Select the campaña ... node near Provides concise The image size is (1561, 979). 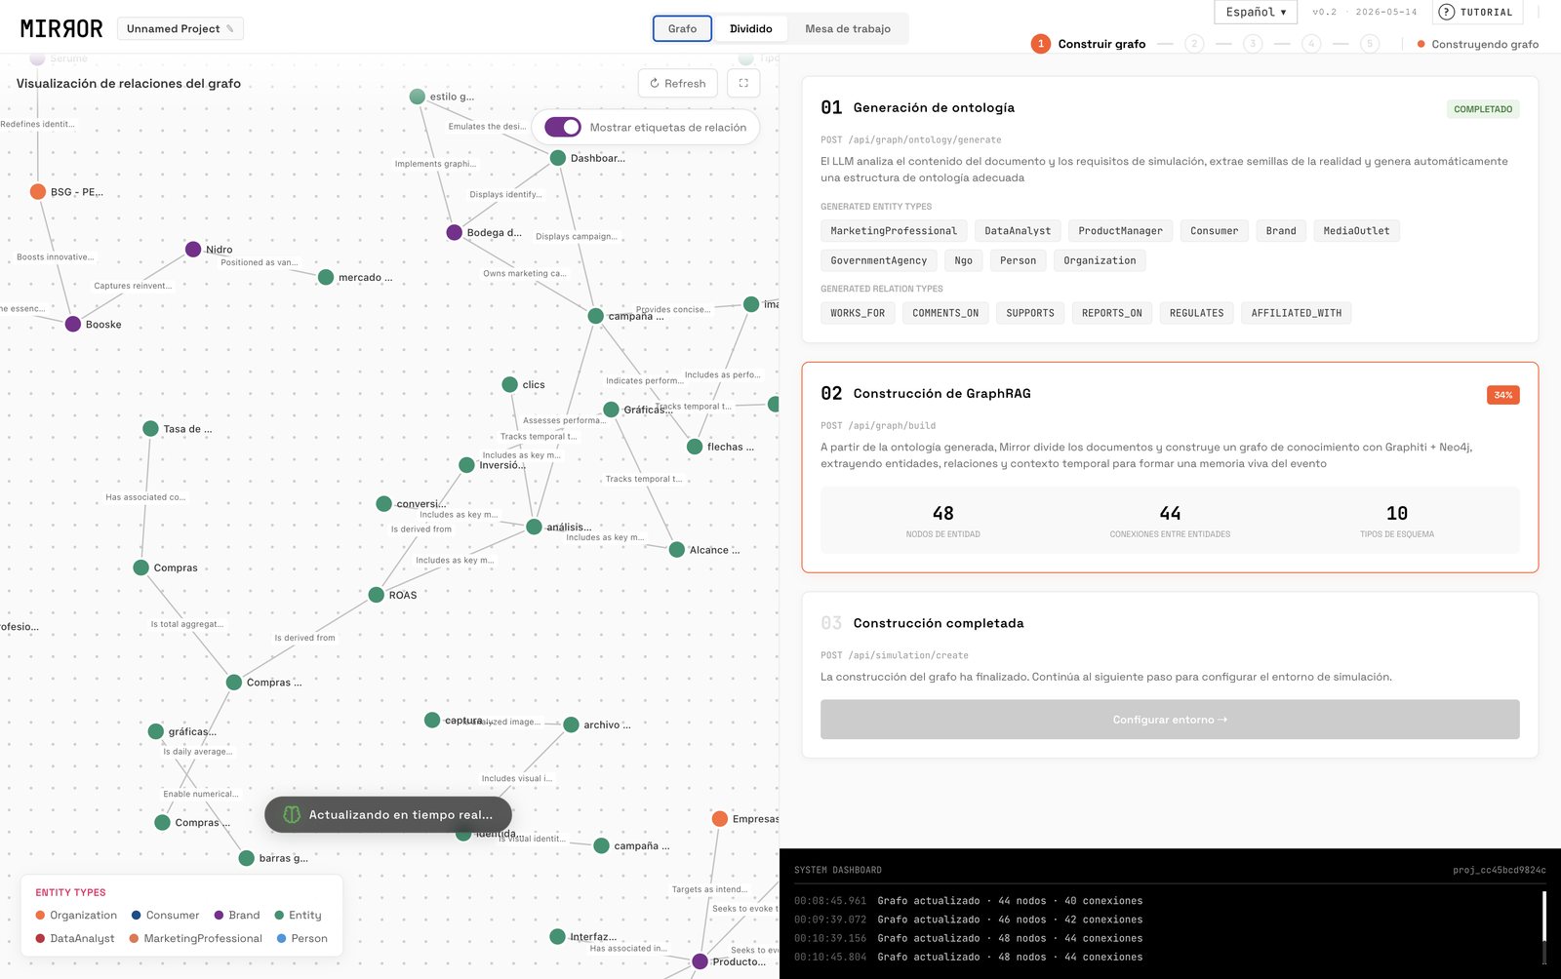click(x=595, y=316)
